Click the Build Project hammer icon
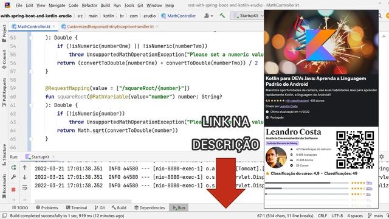 (x=222, y=15)
